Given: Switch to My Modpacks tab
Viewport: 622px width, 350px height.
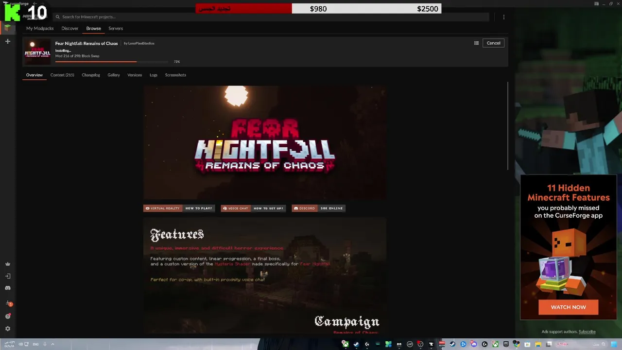Looking at the screenshot, I should click(x=40, y=28).
